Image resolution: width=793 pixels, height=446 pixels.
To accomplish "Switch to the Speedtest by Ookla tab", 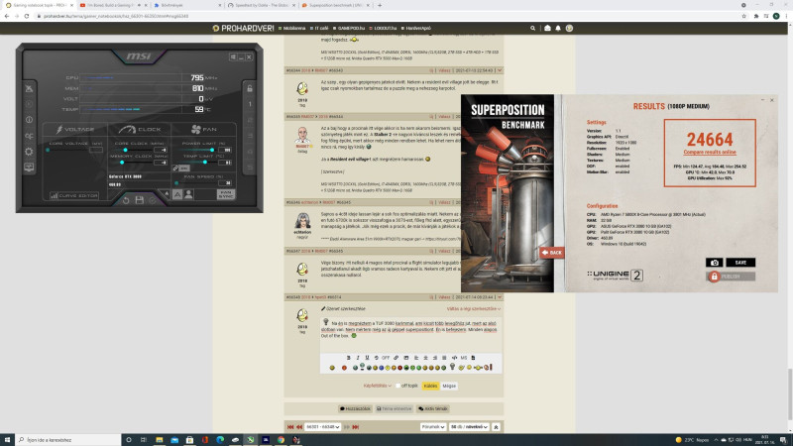I will coord(261,5).
